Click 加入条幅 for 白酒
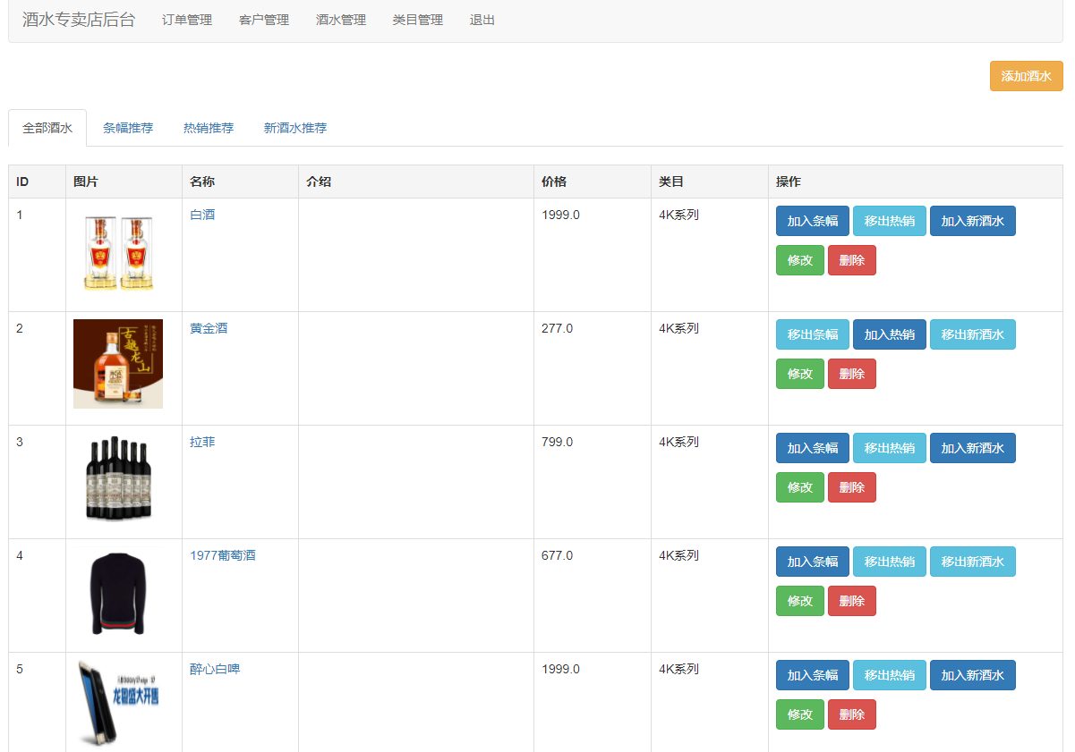Image resolution: width=1075 pixels, height=752 pixels. click(812, 221)
